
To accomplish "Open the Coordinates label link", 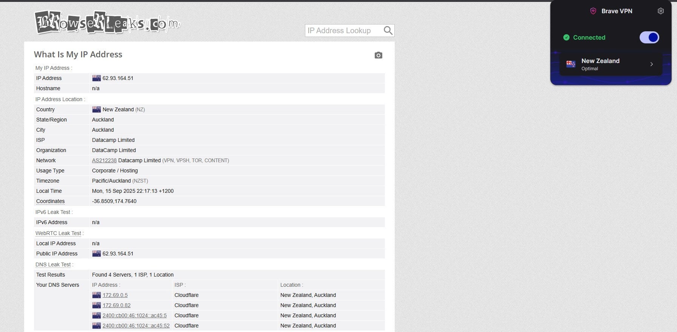I will point(50,201).
